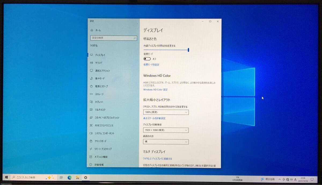Toggle the 夜間モード switch
This screenshot has height=185, width=322.
147,59
